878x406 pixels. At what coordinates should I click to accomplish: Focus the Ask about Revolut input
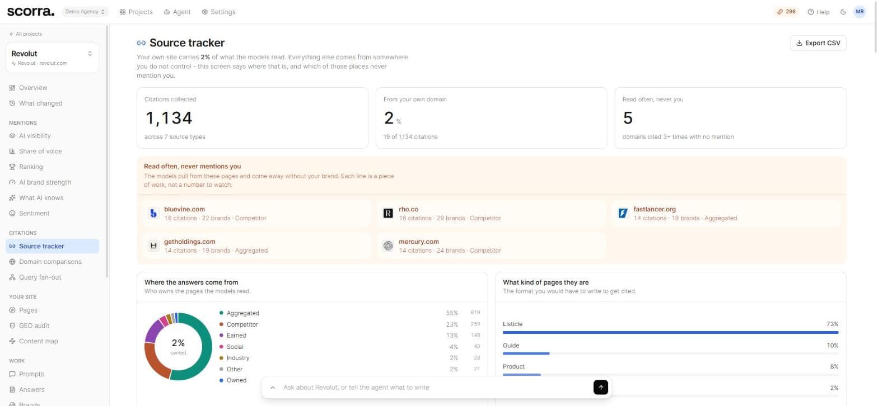click(x=434, y=388)
